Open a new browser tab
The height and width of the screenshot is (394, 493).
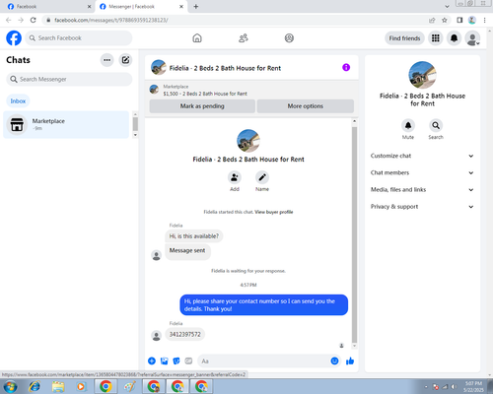(x=196, y=7)
